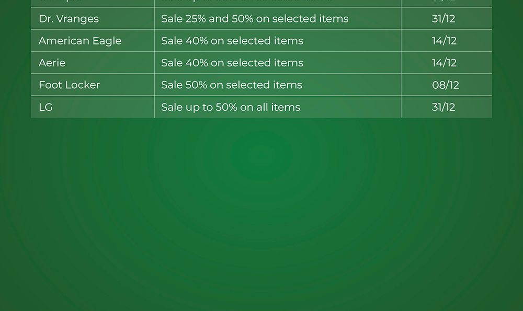Screen dimensions: 523x311
Task: Click Dr. Vranges 25% and 50% sale text
Action: click(x=255, y=19)
